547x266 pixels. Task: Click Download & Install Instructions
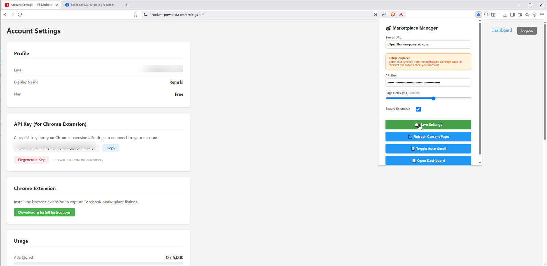tap(44, 212)
